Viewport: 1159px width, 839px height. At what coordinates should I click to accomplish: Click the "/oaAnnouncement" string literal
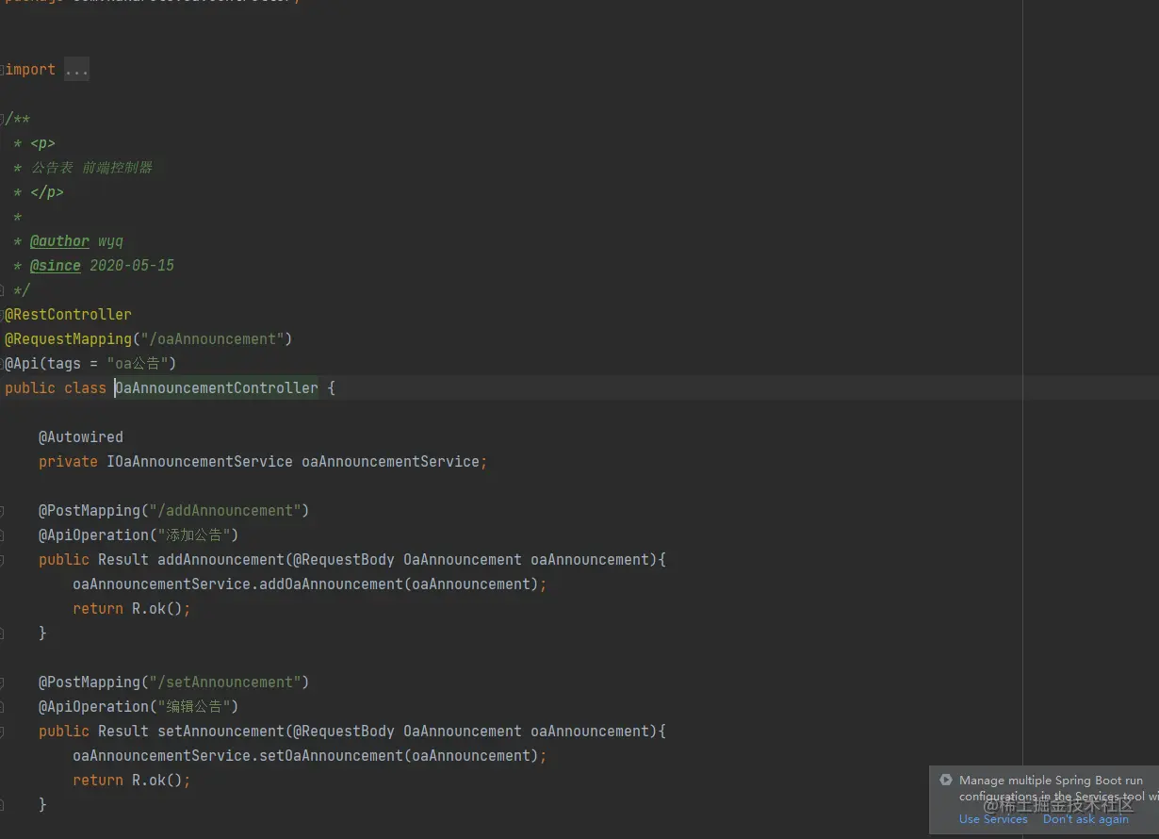coord(213,339)
